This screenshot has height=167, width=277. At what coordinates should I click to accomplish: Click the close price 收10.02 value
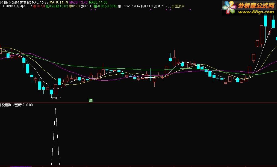(x=62, y=6)
